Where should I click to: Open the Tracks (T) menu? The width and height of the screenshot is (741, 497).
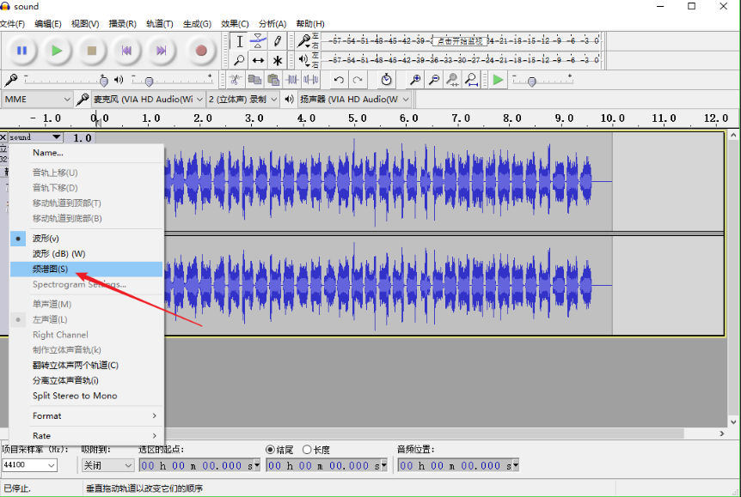160,23
